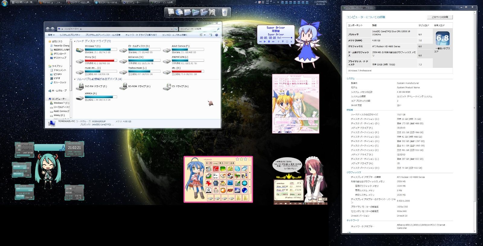
Task: Open the Adult Comics (F:) drive
Action: [183, 49]
